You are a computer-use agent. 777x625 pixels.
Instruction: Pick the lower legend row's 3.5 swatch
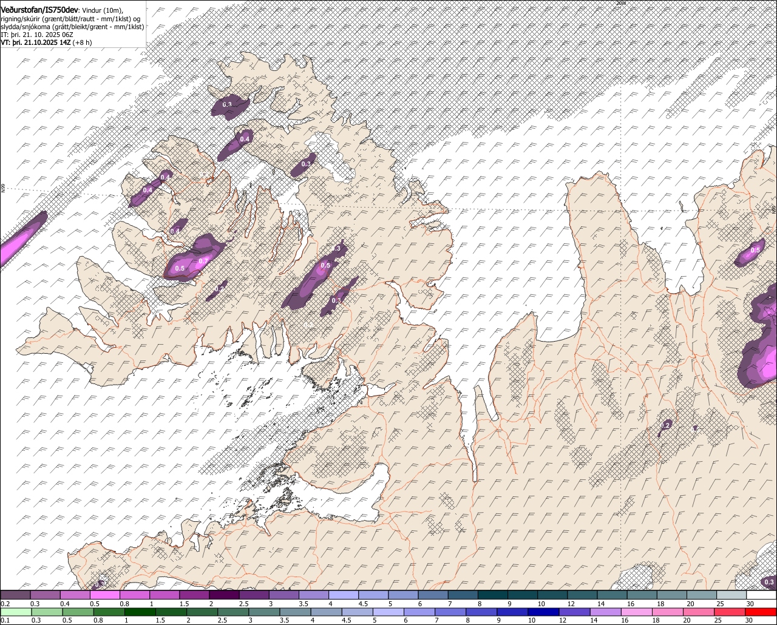click(294, 612)
